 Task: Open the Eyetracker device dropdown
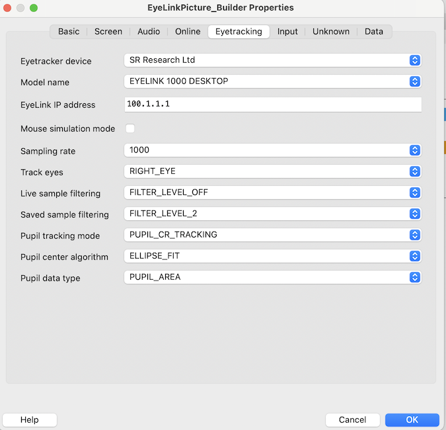(272, 60)
